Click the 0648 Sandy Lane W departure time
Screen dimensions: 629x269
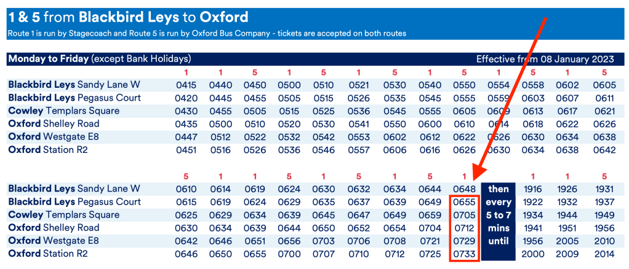point(464,189)
